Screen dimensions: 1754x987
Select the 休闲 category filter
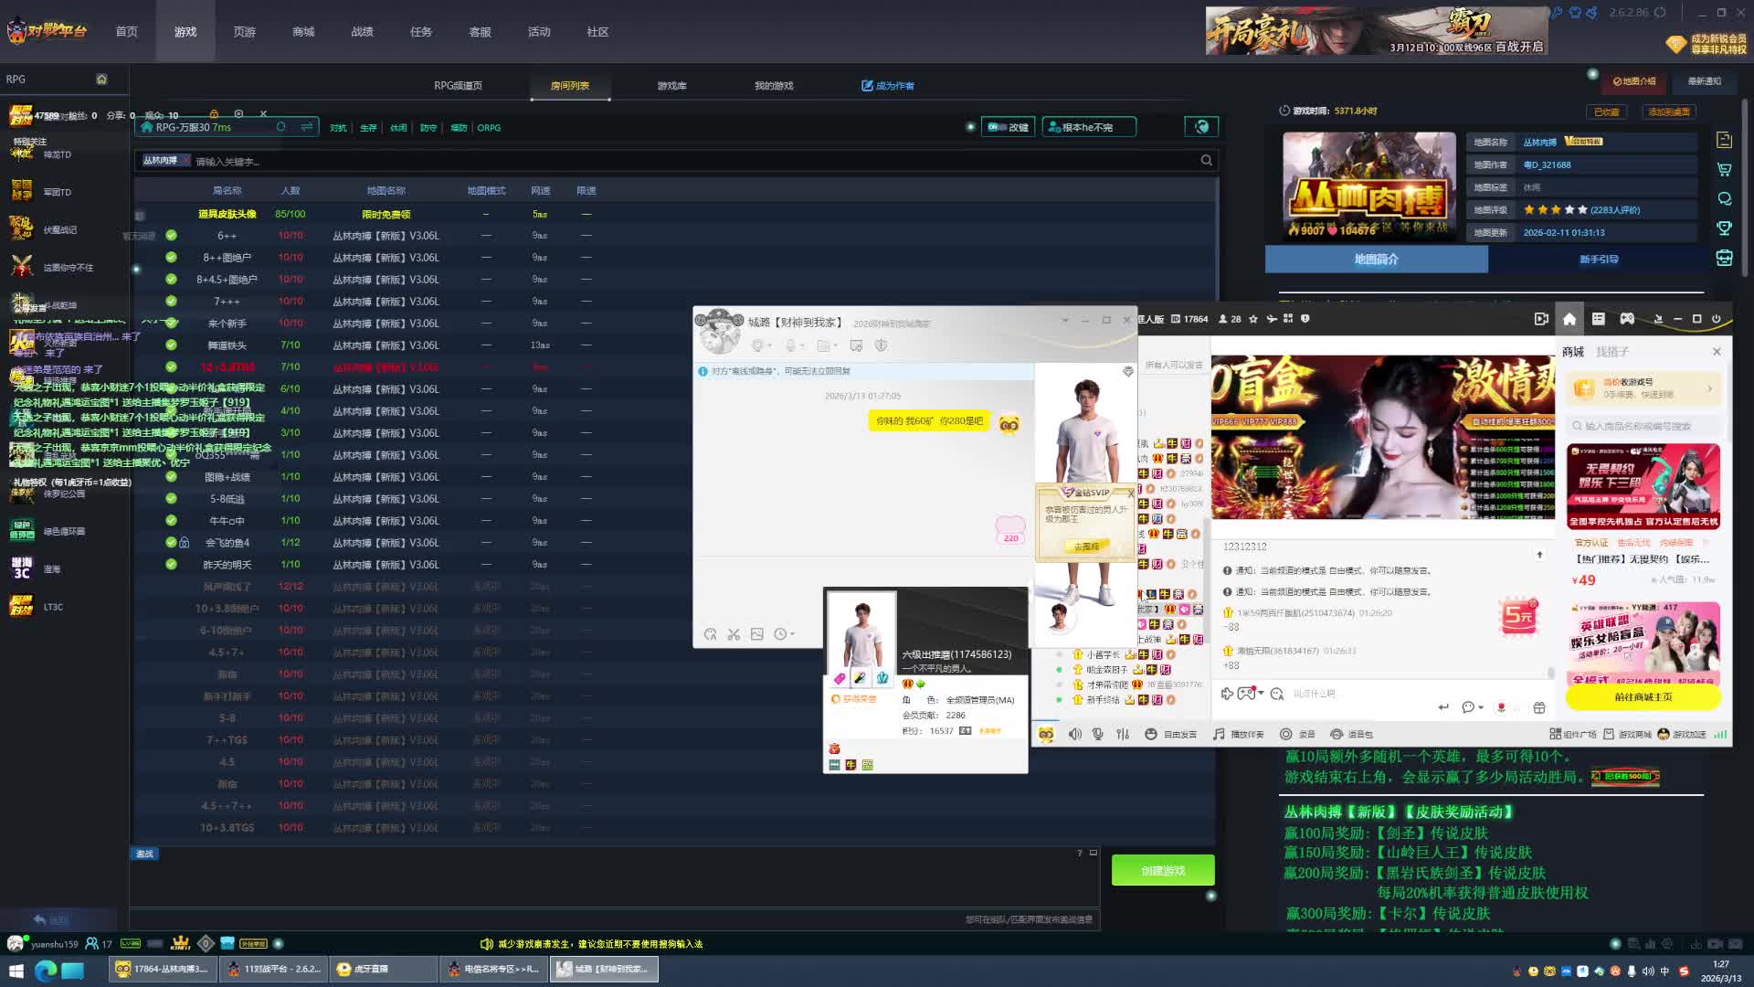(398, 128)
